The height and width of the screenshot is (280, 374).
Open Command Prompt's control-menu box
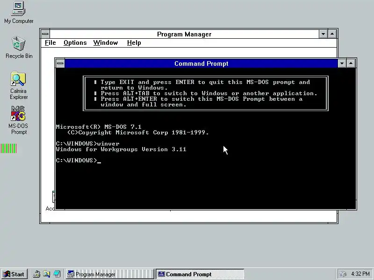(60, 63)
